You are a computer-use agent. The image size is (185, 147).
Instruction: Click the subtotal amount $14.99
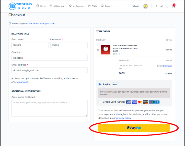(x=169, y=60)
